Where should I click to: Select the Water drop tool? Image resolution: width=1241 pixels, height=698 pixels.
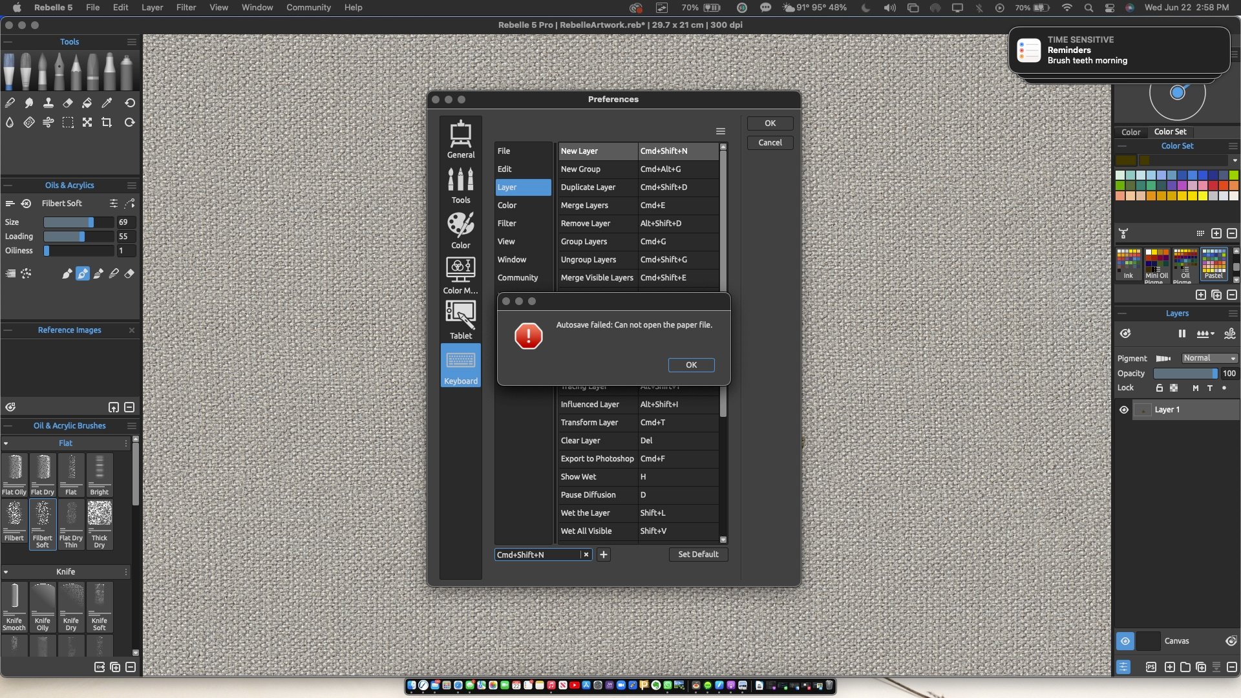[x=10, y=122]
